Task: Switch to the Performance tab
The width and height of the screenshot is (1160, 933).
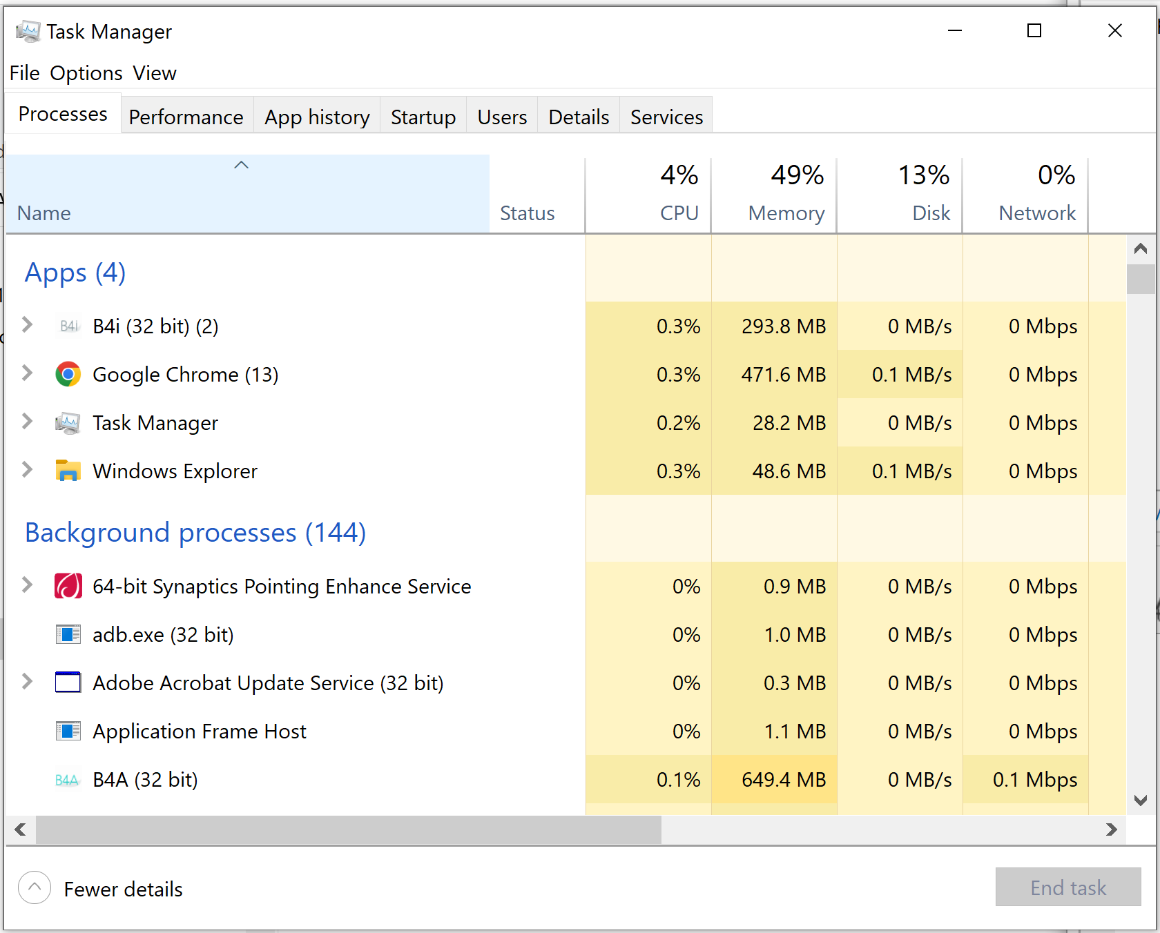Action: coord(186,116)
